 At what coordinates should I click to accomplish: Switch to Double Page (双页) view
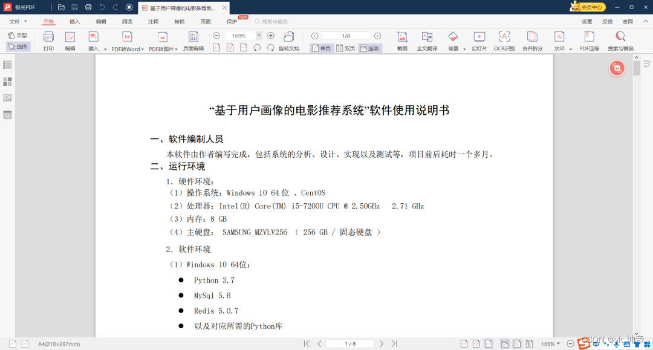tap(346, 48)
